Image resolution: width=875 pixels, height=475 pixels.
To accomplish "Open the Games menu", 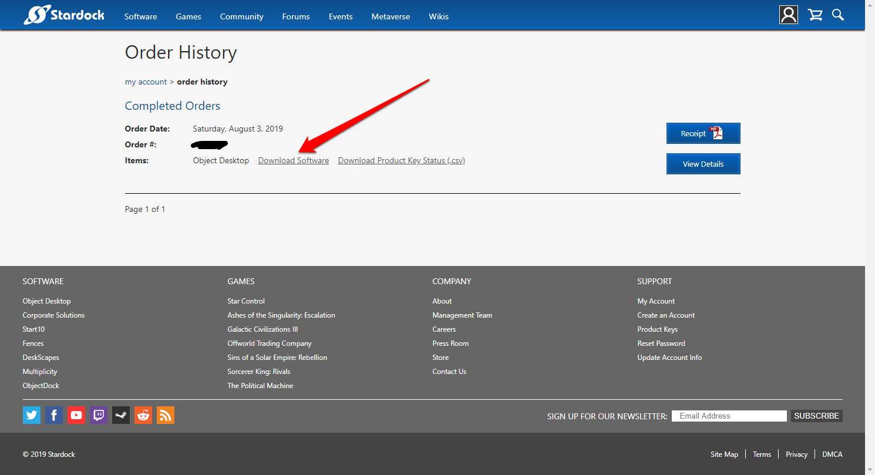I will (x=189, y=16).
